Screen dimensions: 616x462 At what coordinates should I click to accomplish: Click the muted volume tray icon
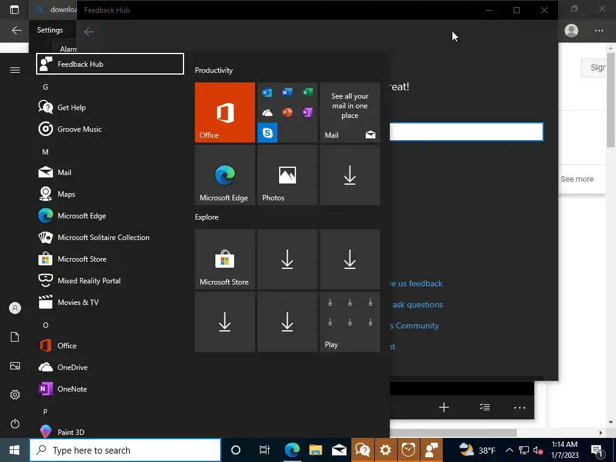538,450
